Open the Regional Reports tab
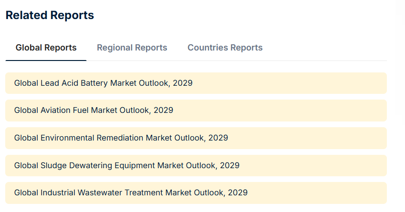 132,48
